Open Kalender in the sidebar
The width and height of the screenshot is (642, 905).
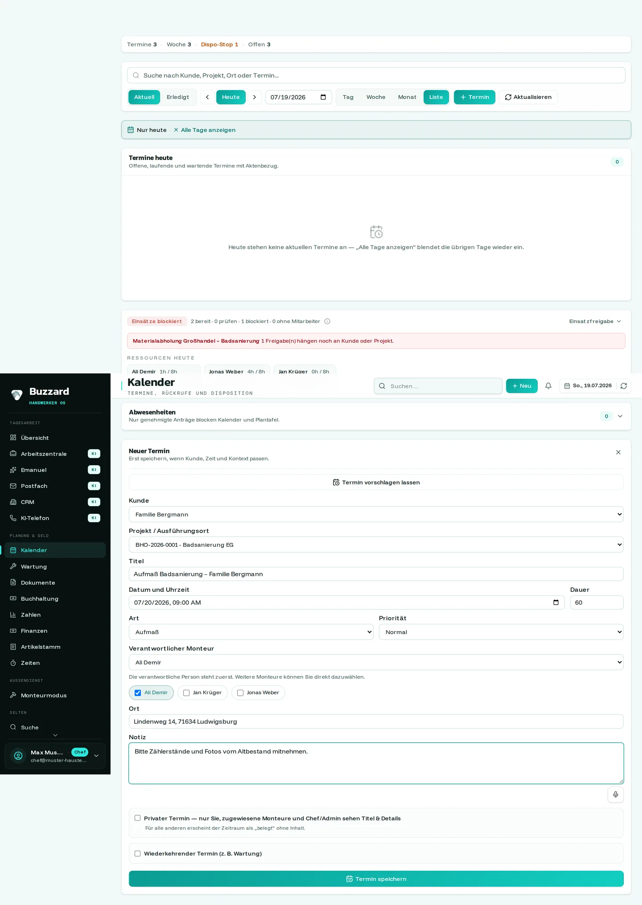coord(55,550)
